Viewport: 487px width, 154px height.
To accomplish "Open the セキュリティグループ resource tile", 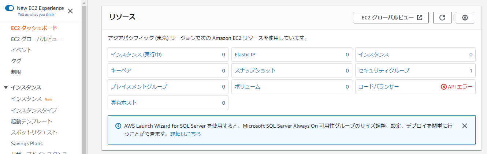I will click(x=384, y=71).
